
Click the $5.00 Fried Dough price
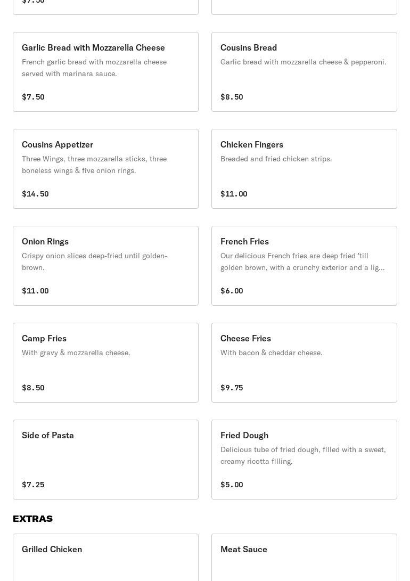pos(232,485)
